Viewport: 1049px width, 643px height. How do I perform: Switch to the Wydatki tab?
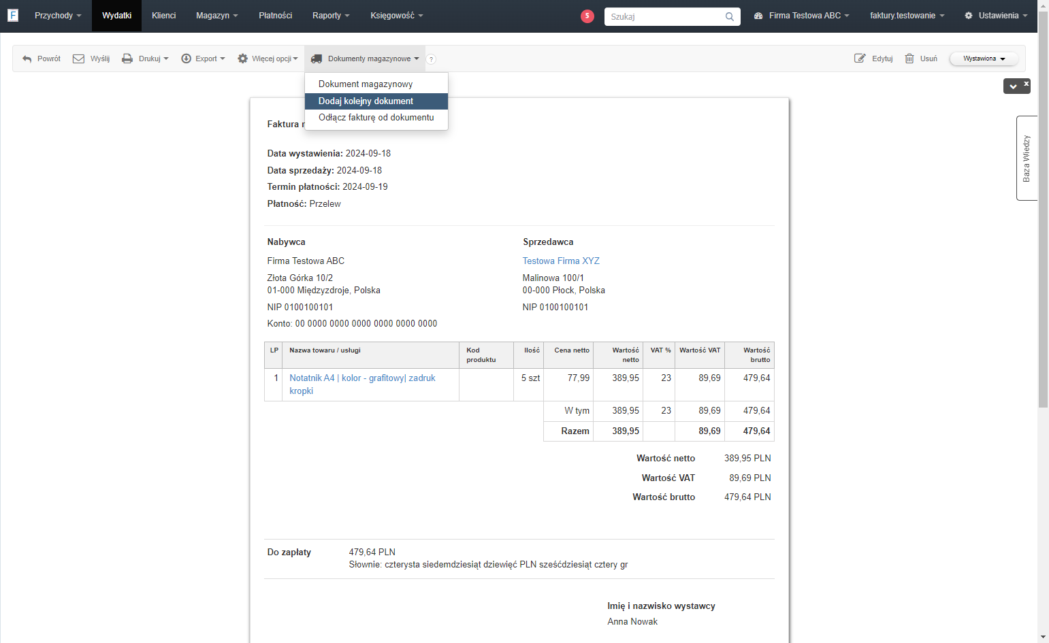(116, 16)
